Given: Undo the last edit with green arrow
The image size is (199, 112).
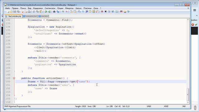Looking at the screenshot, I should click(x=46, y=12).
